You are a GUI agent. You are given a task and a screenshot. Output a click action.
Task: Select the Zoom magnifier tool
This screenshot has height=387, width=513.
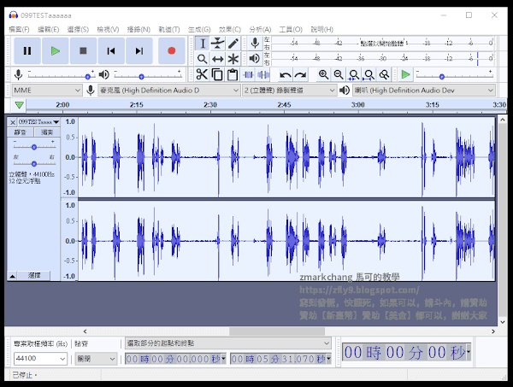pyautogui.click(x=203, y=59)
